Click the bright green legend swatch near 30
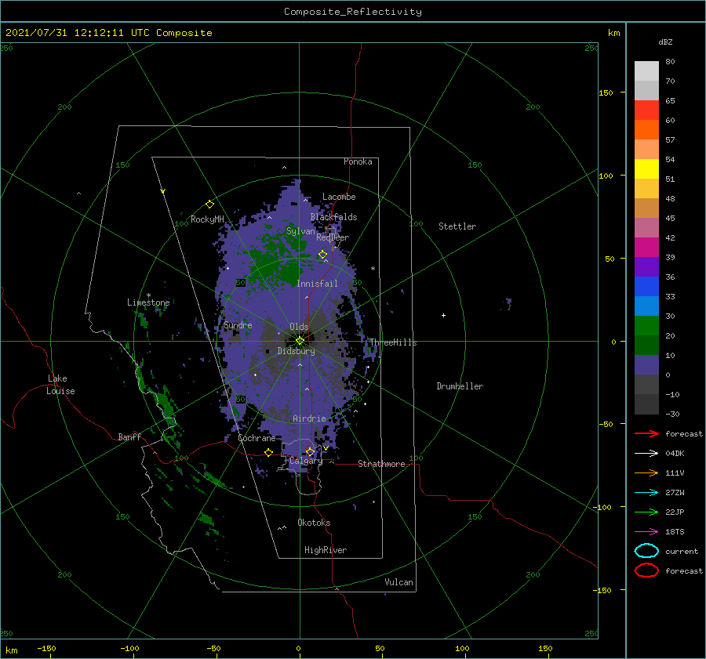Image resolution: width=706 pixels, height=659 pixels. coord(646,325)
